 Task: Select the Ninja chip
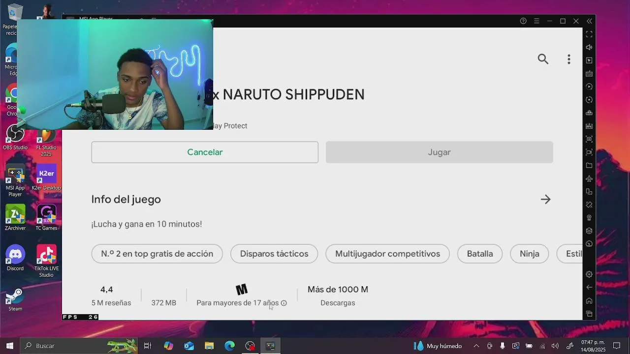pyautogui.click(x=530, y=254)
